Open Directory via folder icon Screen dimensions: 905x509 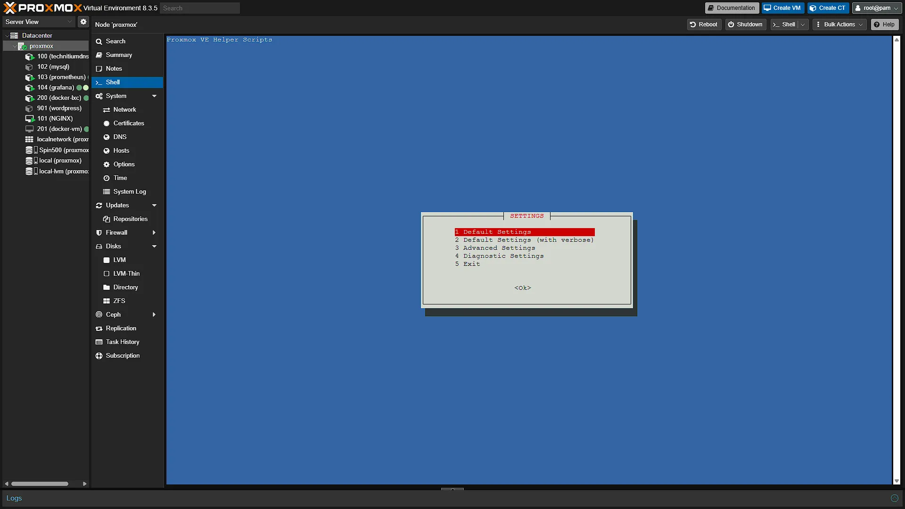coord(107,287)
